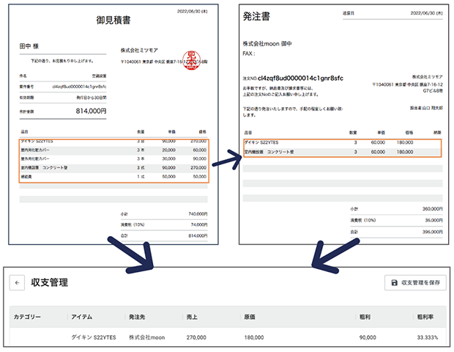Click the 36,000円 tax on the 発注書
This screenshot has width=454, height=352.
[x=433, y=220]
